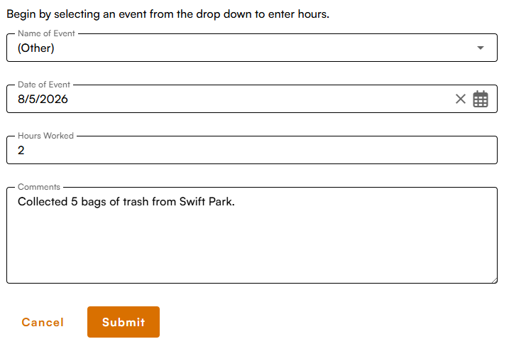The image size is (526, 344).
Task: Focus the Hours Worked input field
Action: coord(252,150)
